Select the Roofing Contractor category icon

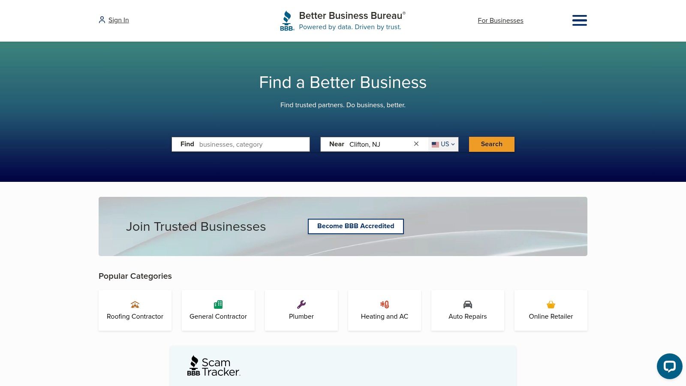[135, 305]
